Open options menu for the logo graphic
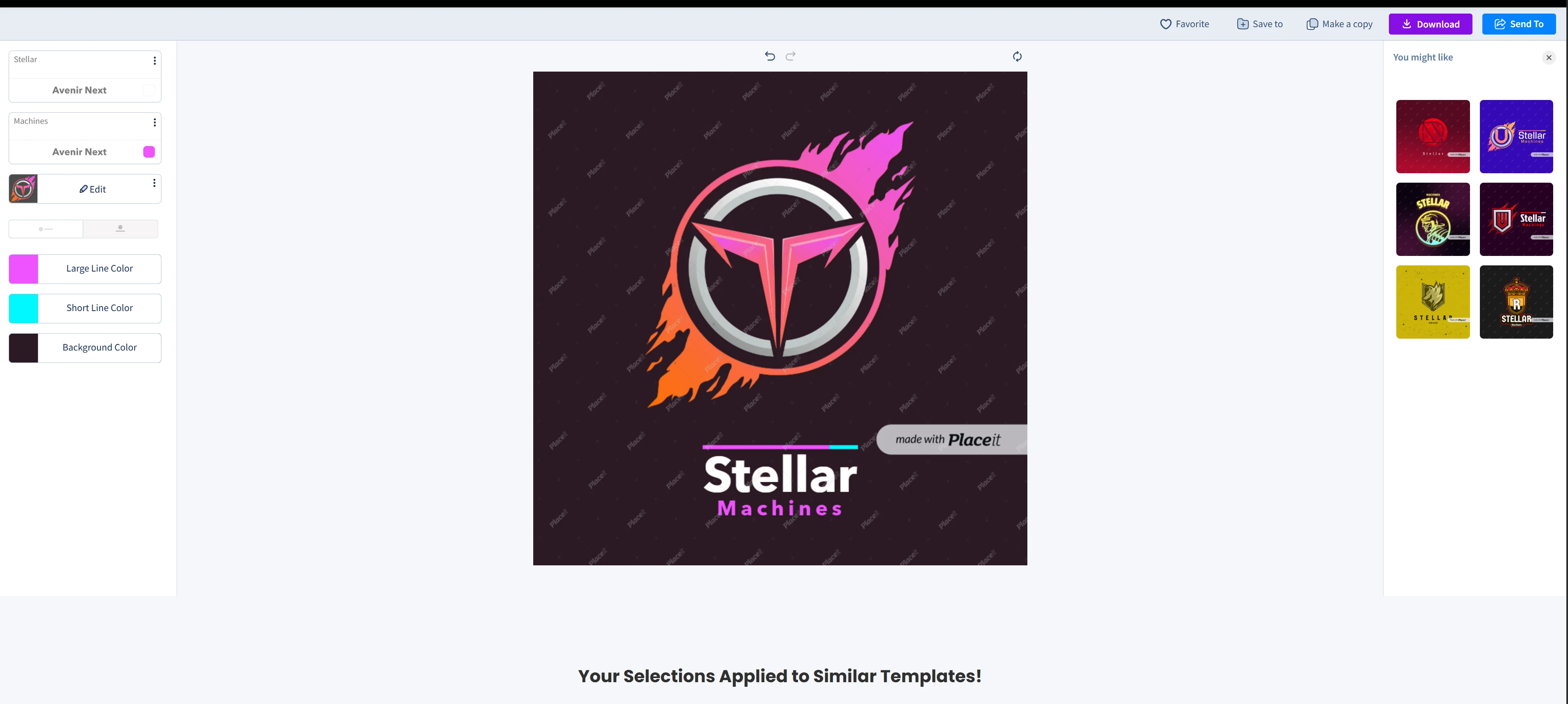Image resolution: width=1568 pixels, height=704 pixels. 154,183
